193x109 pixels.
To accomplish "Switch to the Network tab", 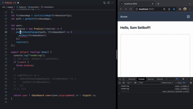I will [160, 79].
